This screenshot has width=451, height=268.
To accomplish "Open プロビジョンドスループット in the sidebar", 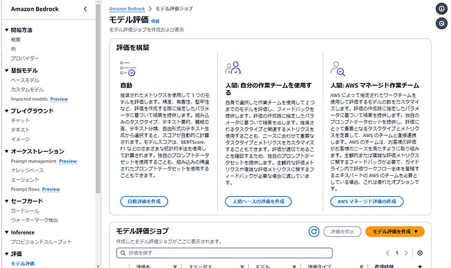I will (x=41, y=242).
